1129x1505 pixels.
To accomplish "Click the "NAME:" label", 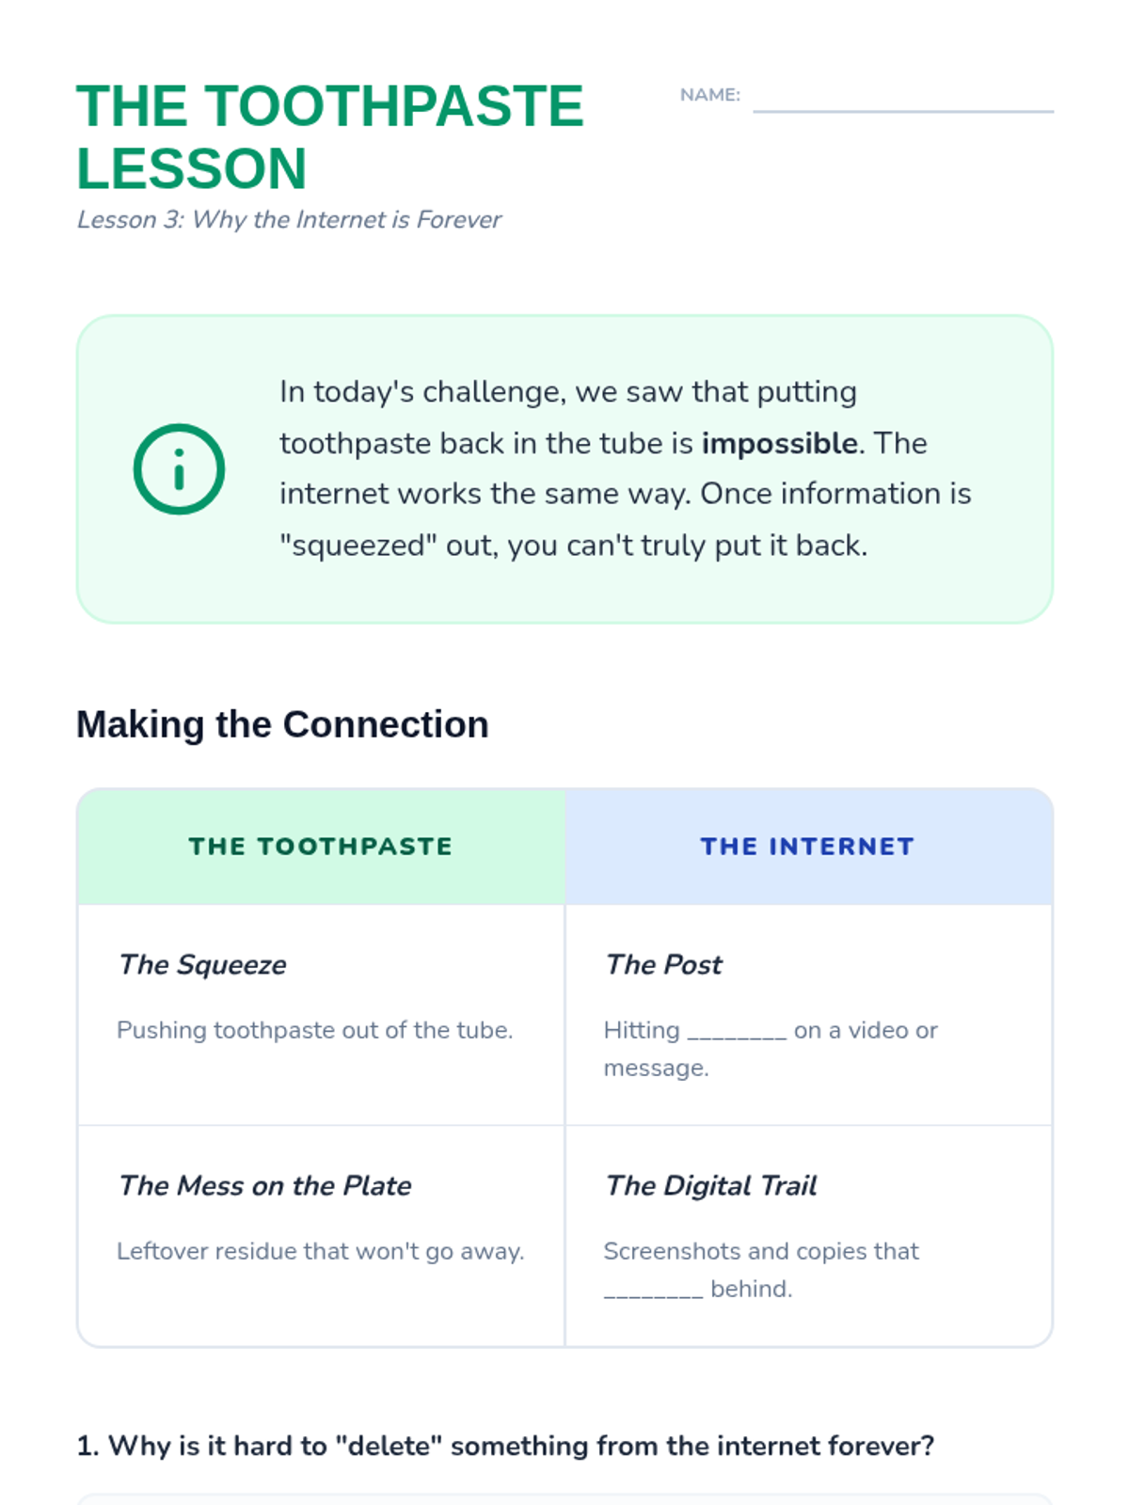I will tap(710, 95).
